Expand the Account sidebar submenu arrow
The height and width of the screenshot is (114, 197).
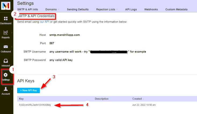12,89
